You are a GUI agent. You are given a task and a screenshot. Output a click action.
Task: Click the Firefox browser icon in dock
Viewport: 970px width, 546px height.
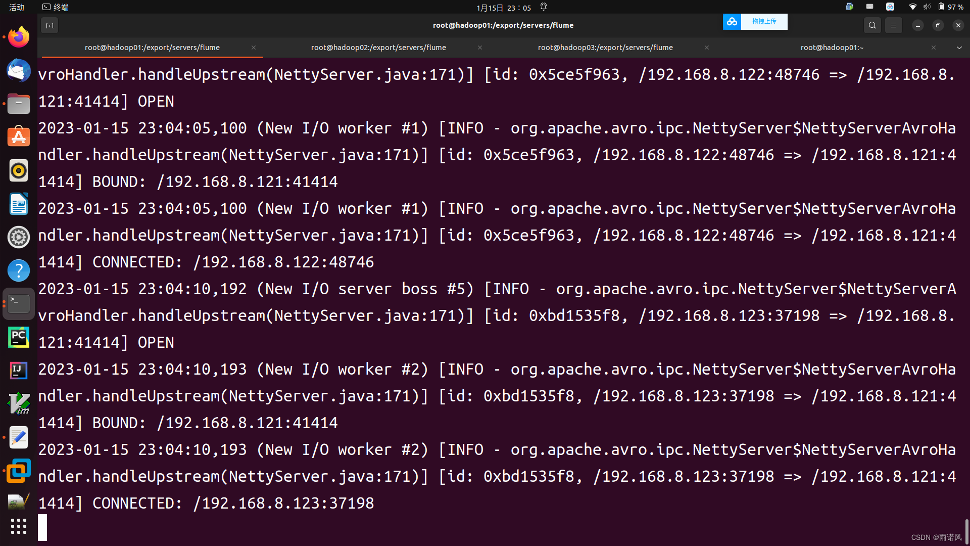tap(18, 37)
